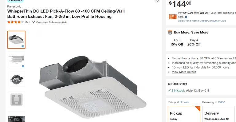Open the 360 degree view thumbnail
Image resolution: width=236 pixels, height=122 pixels.
16,80
